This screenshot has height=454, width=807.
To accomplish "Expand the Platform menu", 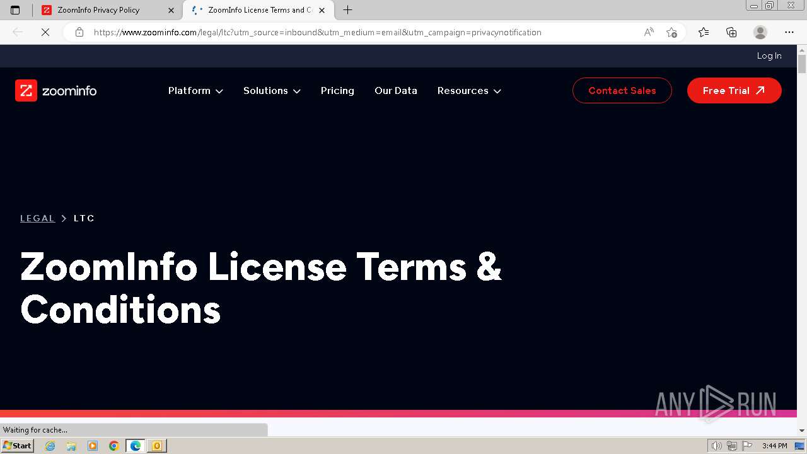I will click(x=195, y=91).
